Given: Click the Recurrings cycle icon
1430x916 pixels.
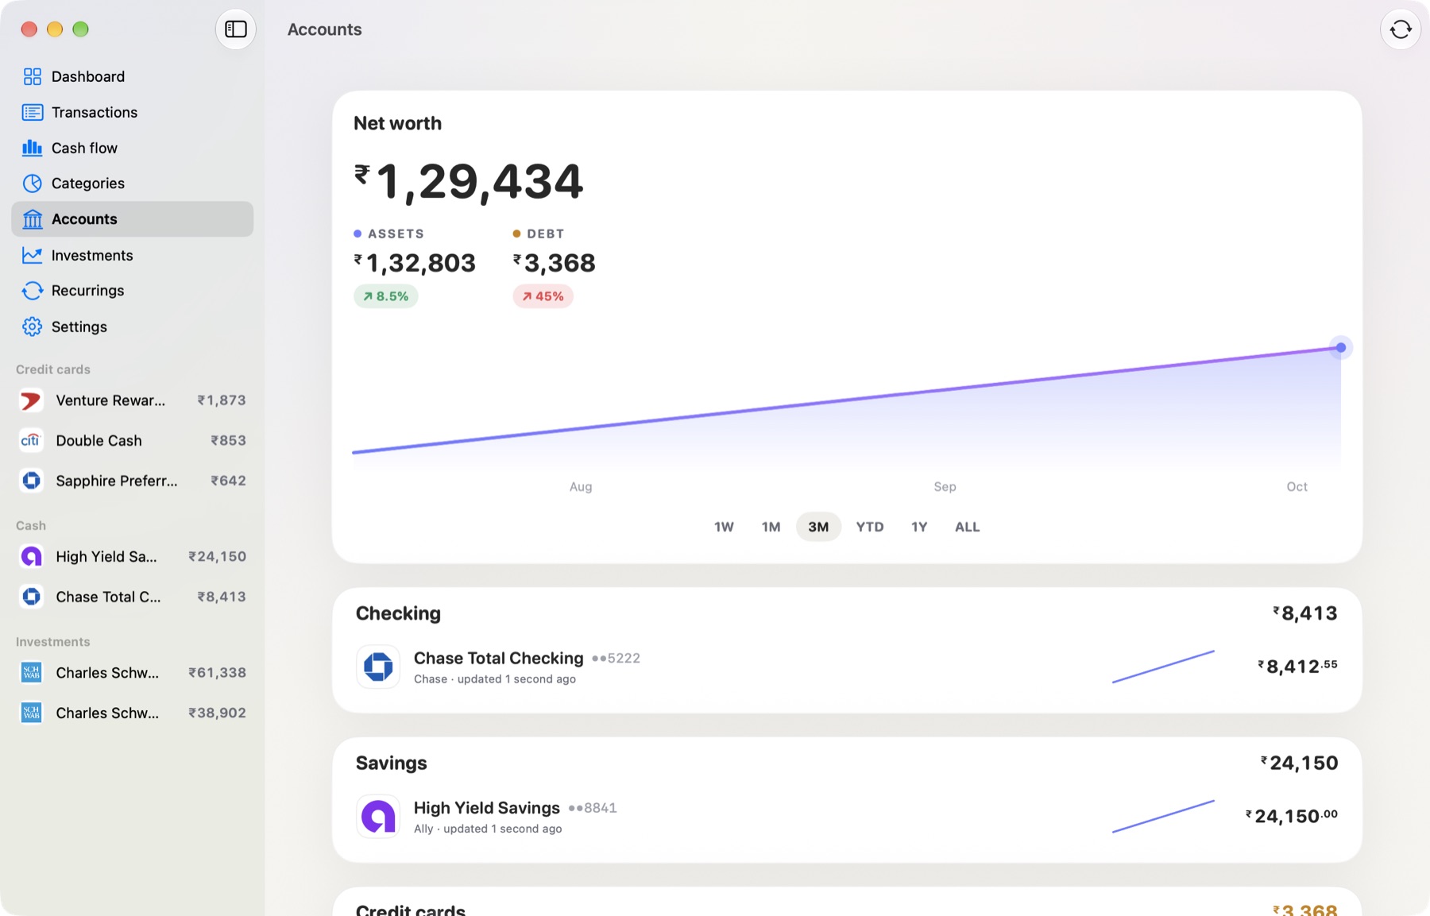Looking at the screenshot, I should [x=32, y=291].
